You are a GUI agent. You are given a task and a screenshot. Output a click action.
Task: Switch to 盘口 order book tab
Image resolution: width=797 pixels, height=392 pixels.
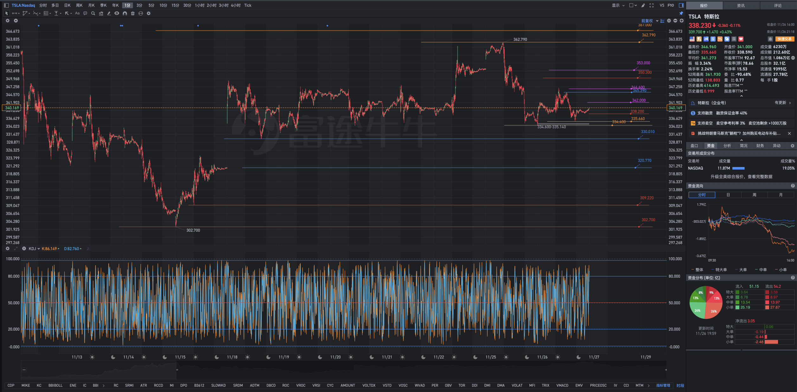tap(694, 146)
